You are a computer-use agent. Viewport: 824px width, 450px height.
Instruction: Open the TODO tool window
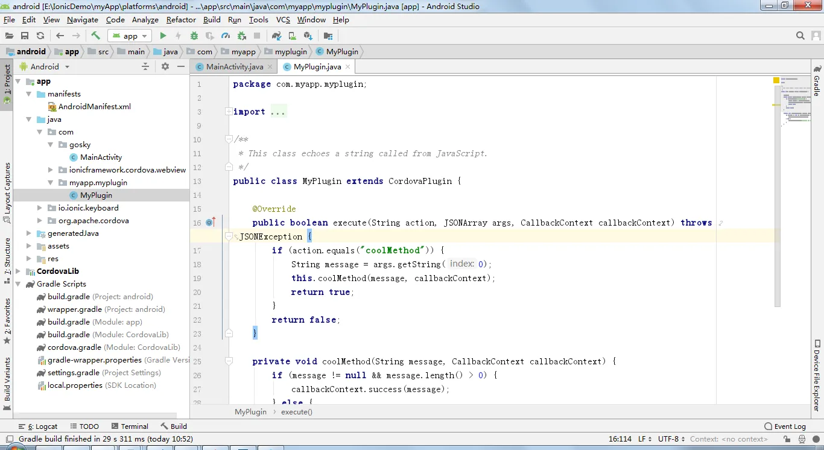pyautogui.click(x=84, y=426)
